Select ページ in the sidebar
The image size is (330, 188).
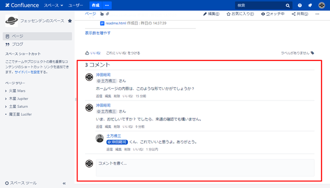pyautogui.click(x=37, y=36)
